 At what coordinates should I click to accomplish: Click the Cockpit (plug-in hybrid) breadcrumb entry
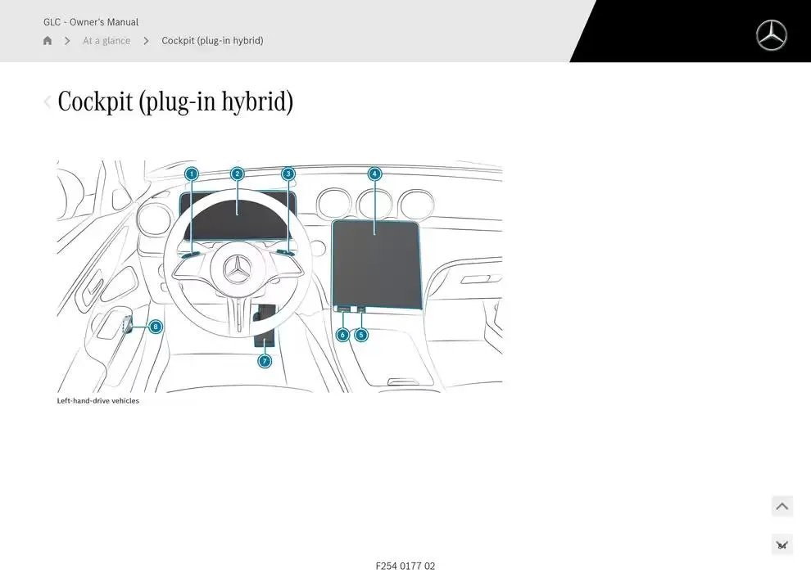(212, 40)
